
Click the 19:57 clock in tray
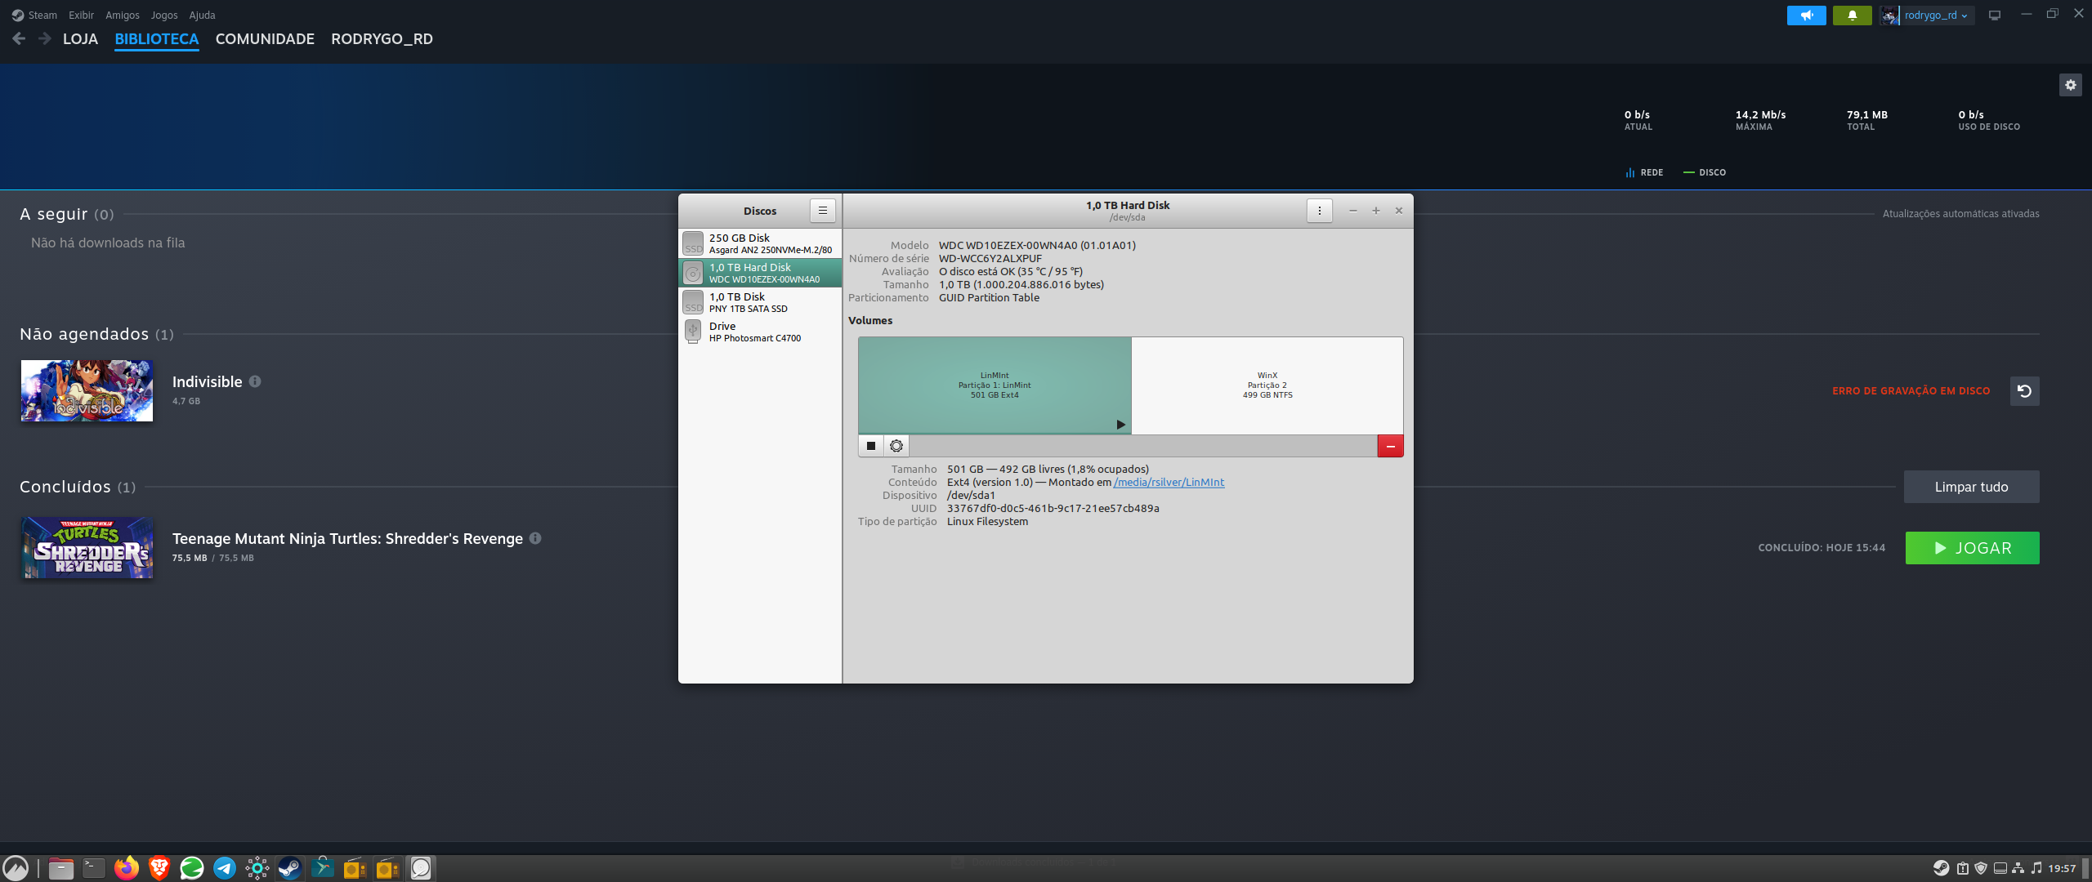pos(2062,868)
